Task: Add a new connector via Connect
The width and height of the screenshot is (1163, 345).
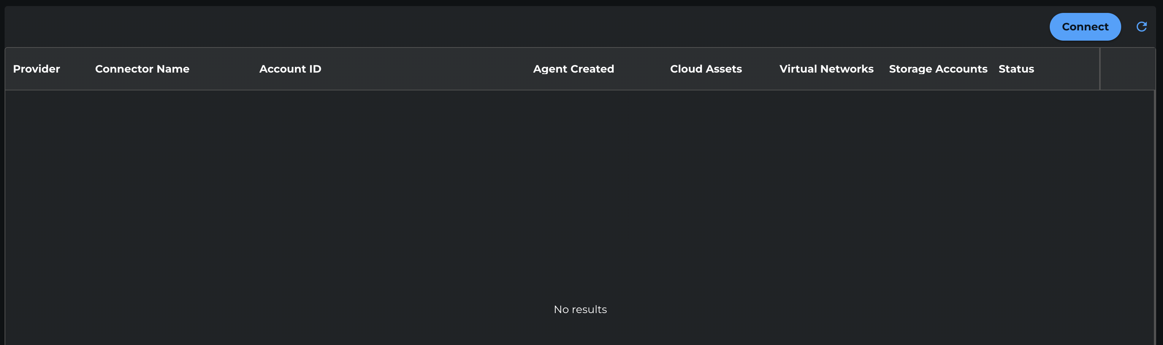Action: 1085,27
